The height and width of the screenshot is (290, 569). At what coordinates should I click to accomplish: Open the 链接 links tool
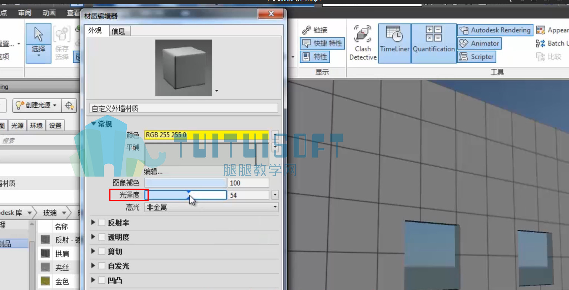pyautogui.click(x=315, y=30)
